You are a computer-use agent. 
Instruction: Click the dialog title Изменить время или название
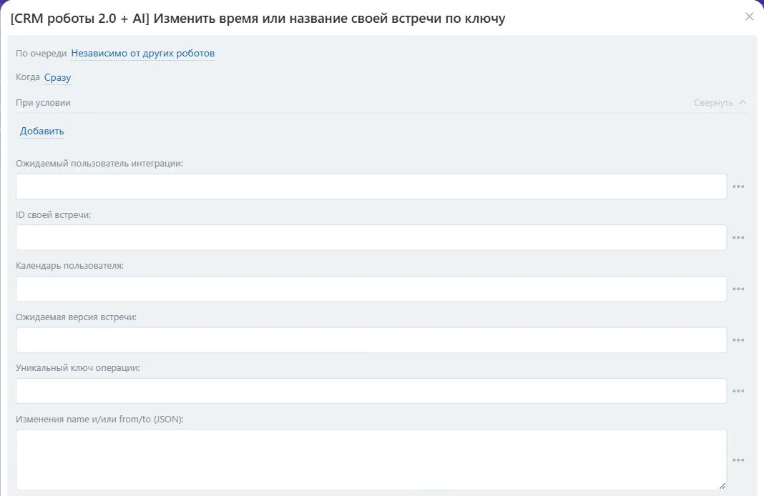(258, 19)
